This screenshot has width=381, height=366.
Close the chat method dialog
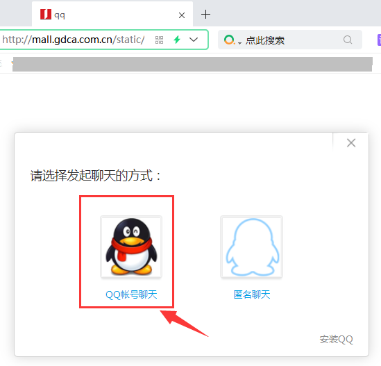(x=351, y=143)
